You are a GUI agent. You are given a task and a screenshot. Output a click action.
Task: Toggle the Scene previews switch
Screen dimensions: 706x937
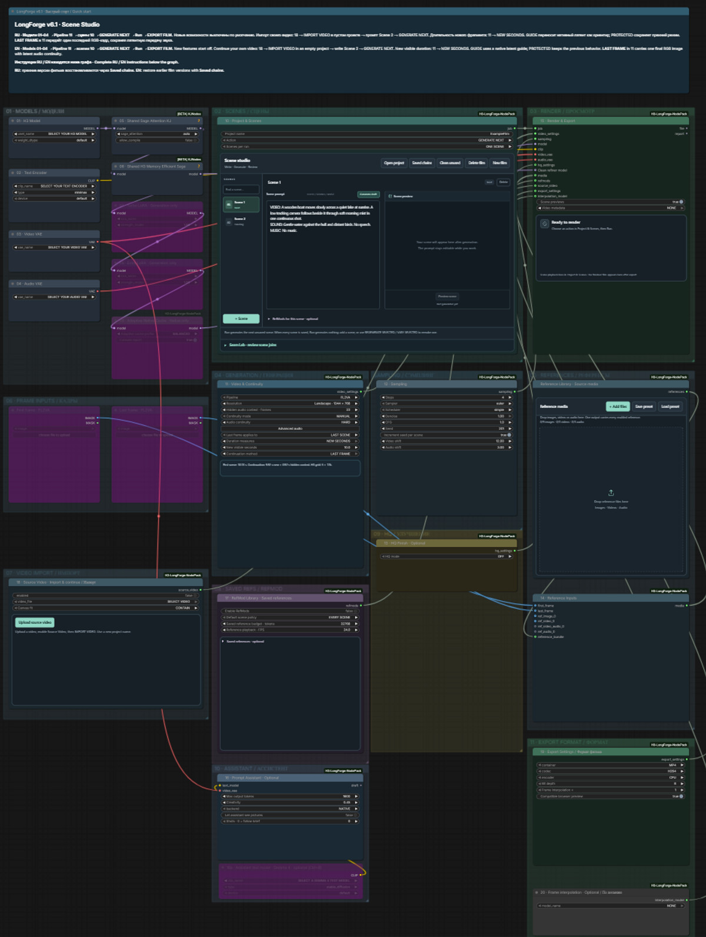click(x=681, y=202)
